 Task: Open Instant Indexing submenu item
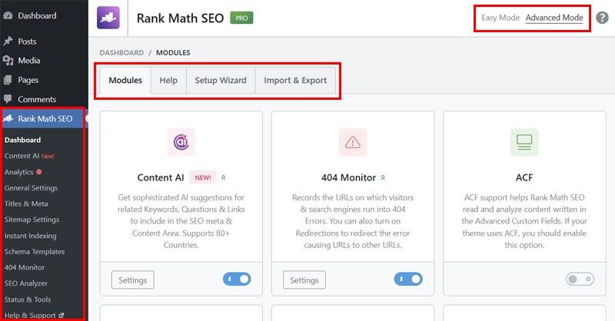pos(30,236)
